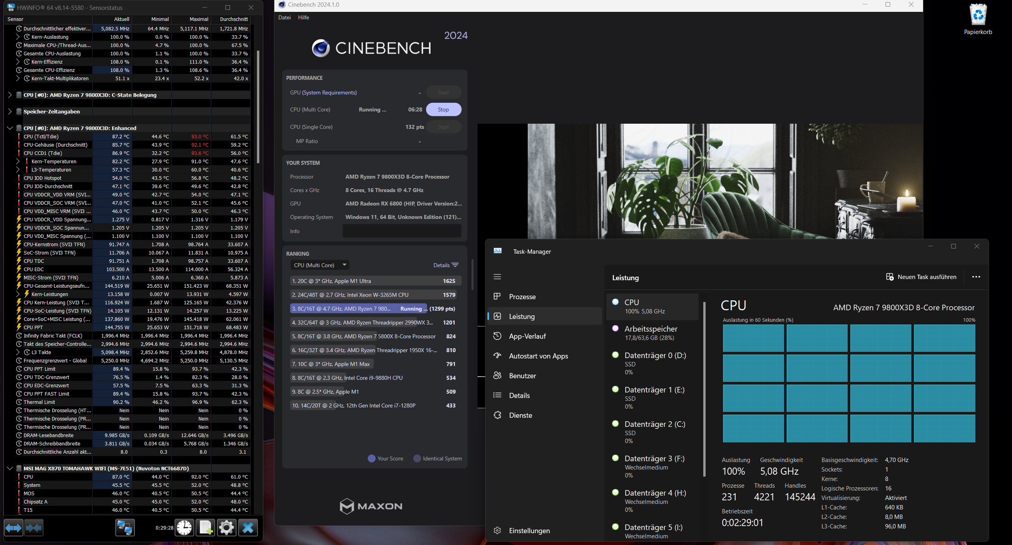
Task: Close sensors with the blue X icon
Action: [x=248, y=528]
